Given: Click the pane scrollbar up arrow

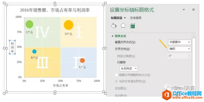Looking at the screenshot, I should click(194, 36).
